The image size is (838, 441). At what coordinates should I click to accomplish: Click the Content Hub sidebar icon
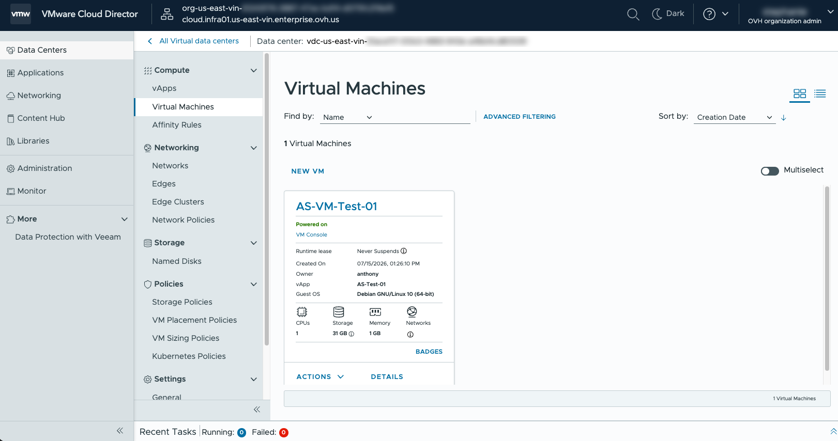(x=10, y=119)
